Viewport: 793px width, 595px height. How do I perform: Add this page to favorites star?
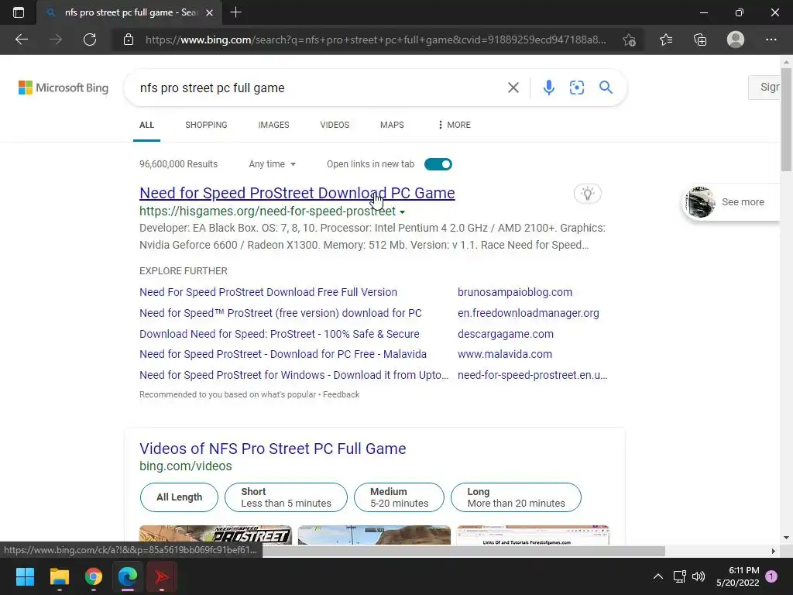(x=629, y=40)
